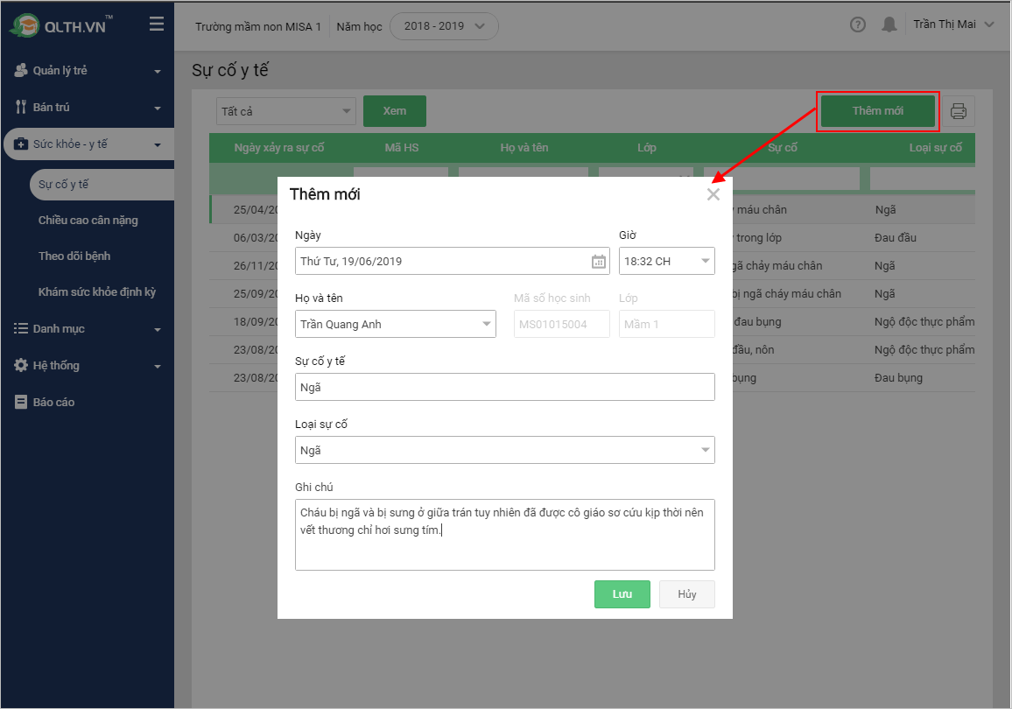Click the QLTH.VN logo
The image size is (1012, 709).
(x=60, y=25)
